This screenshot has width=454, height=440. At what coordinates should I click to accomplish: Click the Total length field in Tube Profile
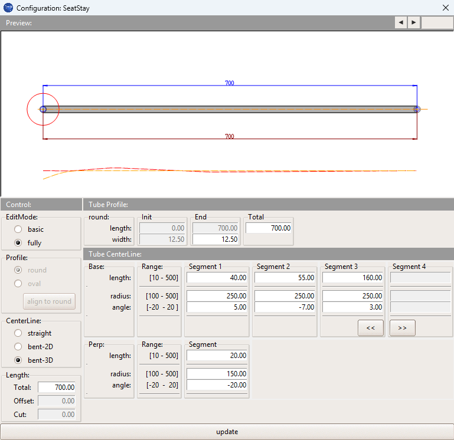269,228
